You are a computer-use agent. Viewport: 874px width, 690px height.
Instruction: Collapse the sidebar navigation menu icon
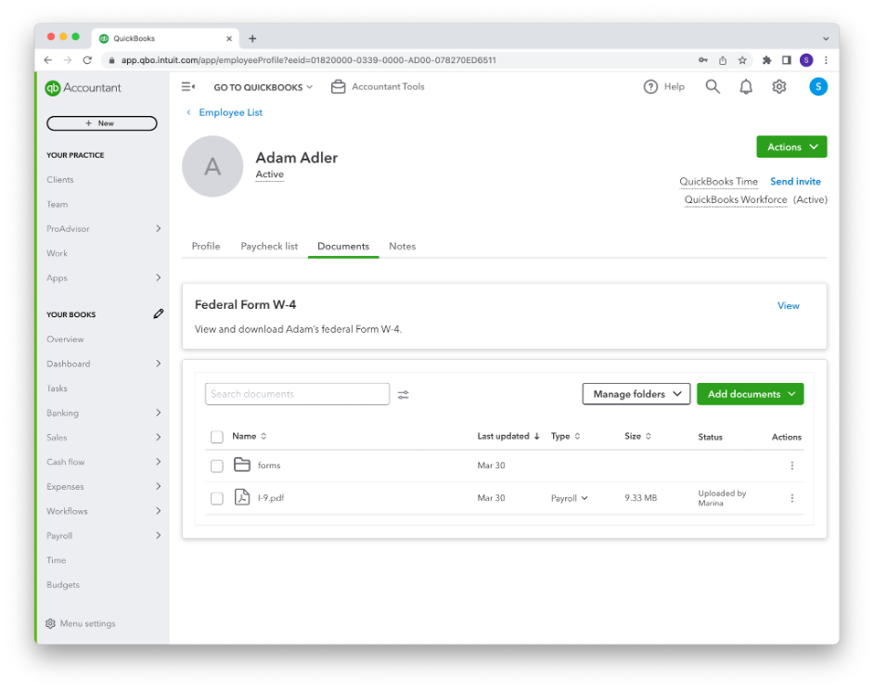click(x=187, y=86)
